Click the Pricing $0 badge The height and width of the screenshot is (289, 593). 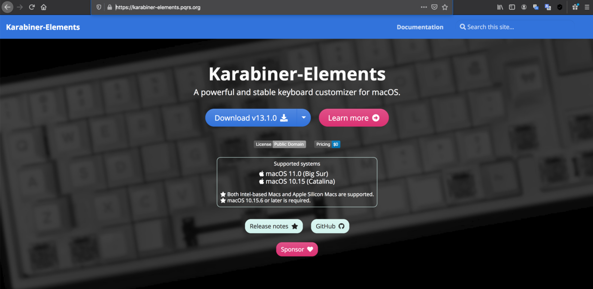[327, 144]
